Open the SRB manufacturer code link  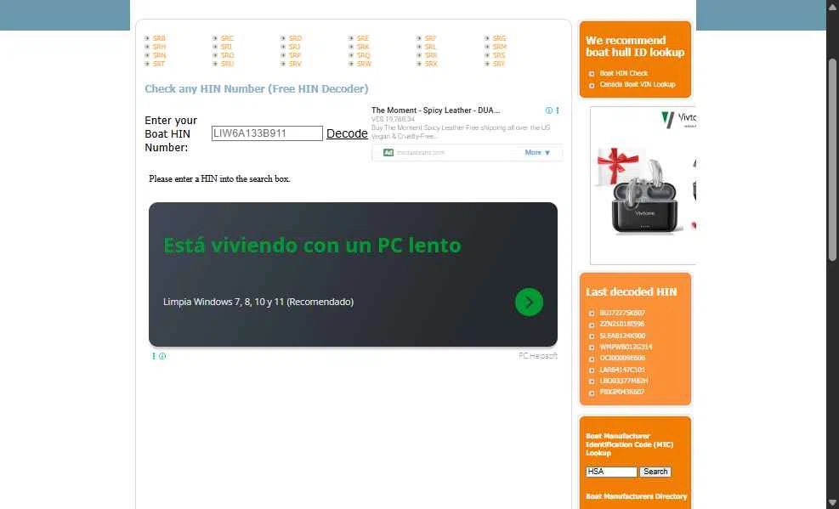tap(159, 38)
